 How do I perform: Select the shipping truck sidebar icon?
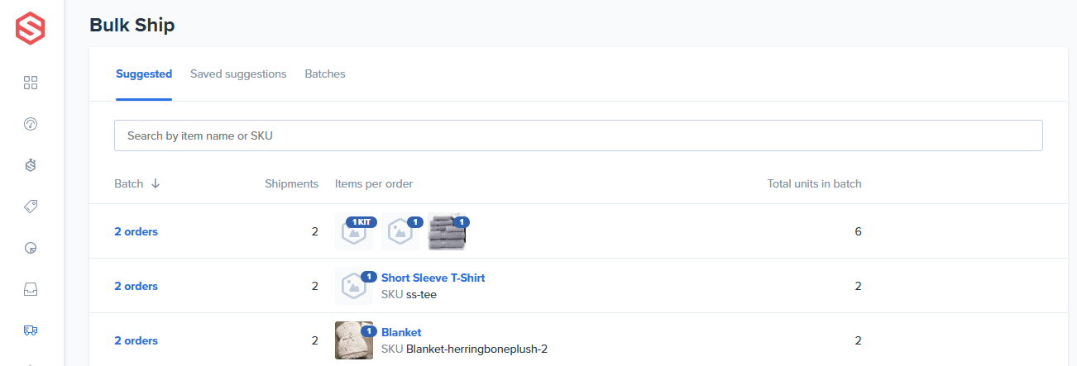coord(31,330)
